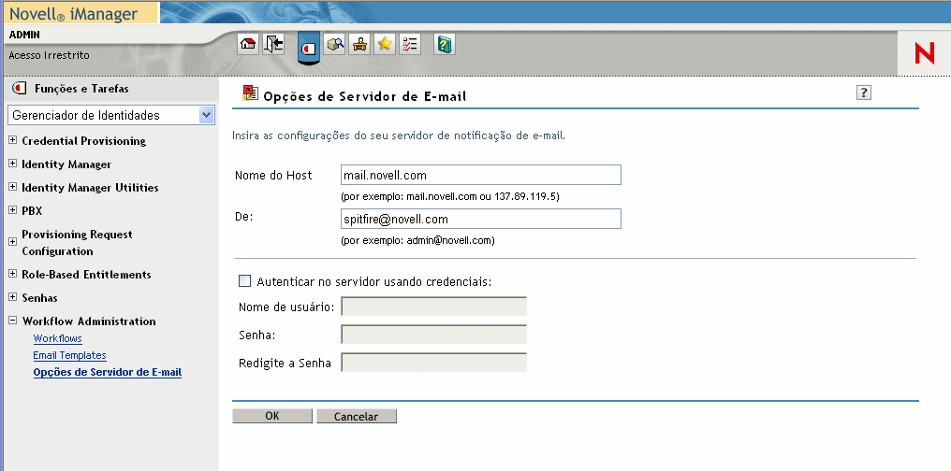Select Opções de Servidor de E-mail link
Screen dimensions: 951x471
(x=108, y=372)
